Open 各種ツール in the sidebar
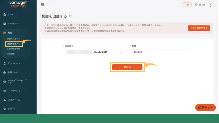This screenshot has height=123, width=219. coord(13,72)
